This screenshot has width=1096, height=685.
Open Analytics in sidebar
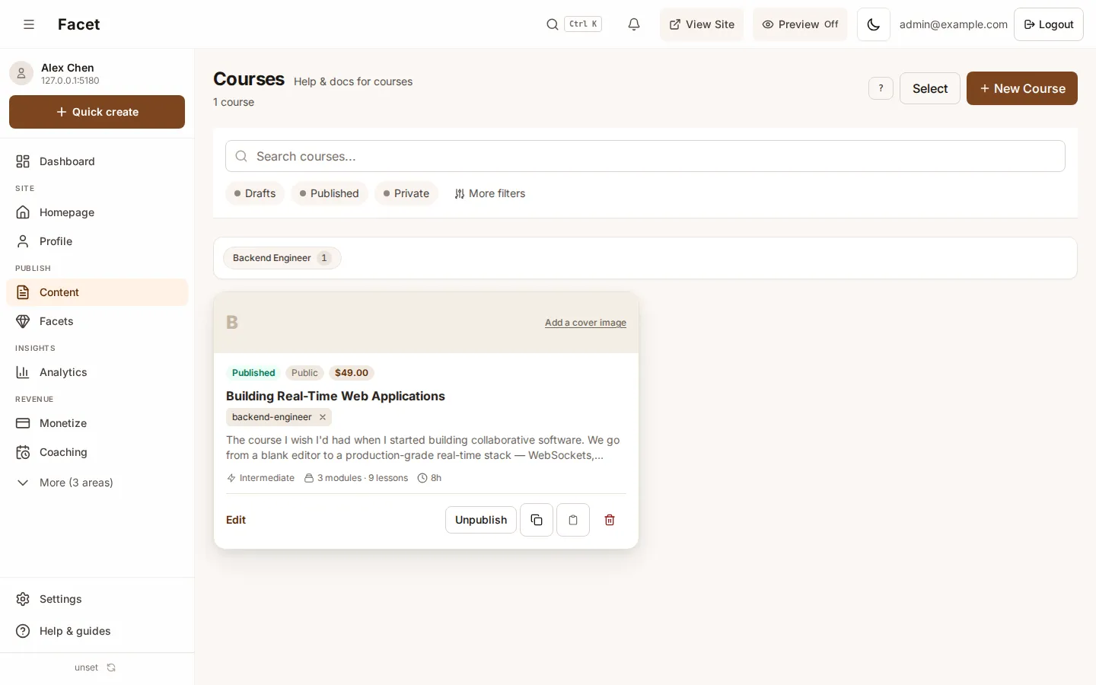97,372
